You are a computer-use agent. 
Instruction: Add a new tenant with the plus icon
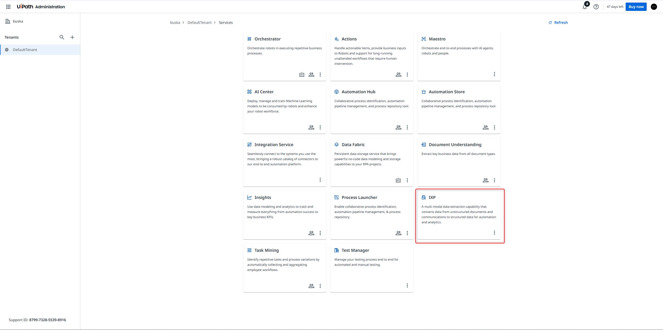pyautogui.click(x=72, y=37)
